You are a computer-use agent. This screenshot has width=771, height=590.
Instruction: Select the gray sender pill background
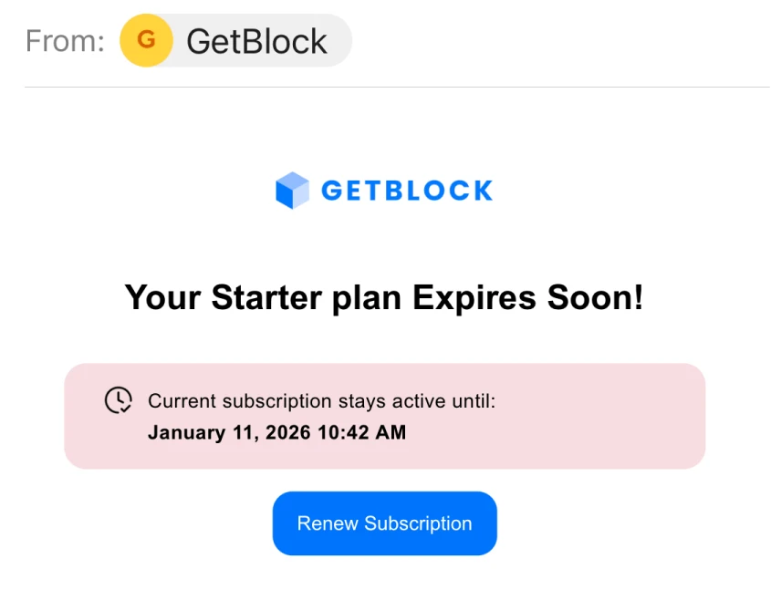234,40
